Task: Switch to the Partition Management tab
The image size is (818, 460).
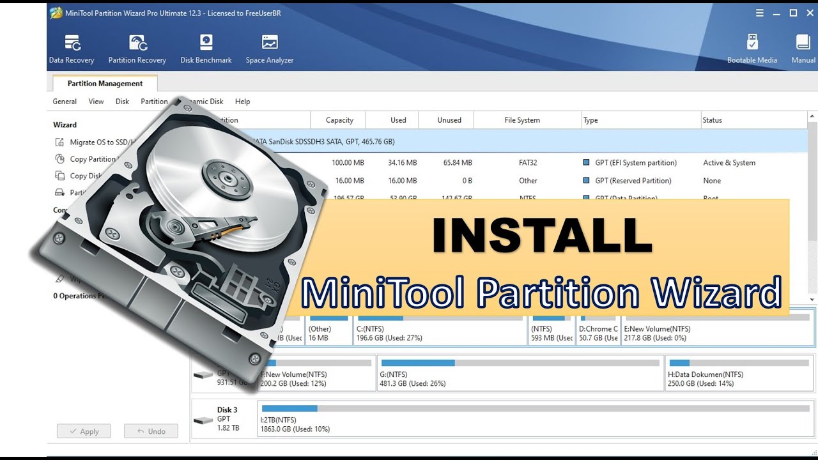Action: click(x=105, y=83)
